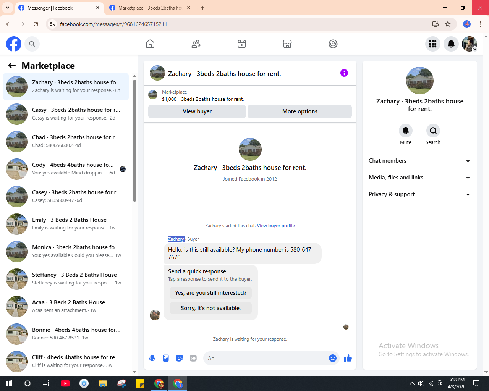Open the View buyer profile link

coord(276,226)
